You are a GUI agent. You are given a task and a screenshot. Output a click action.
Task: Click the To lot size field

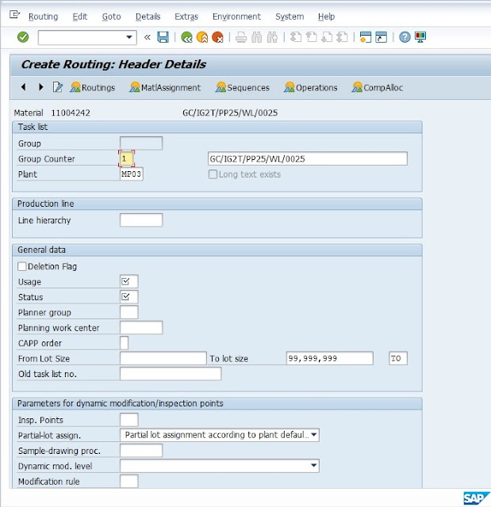pos(330,358)
